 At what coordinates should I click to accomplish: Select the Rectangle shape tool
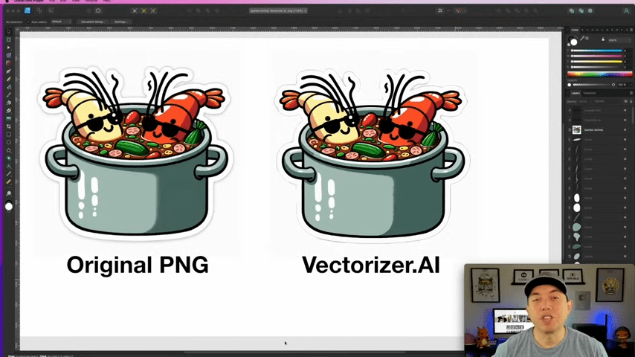point(8,135)
